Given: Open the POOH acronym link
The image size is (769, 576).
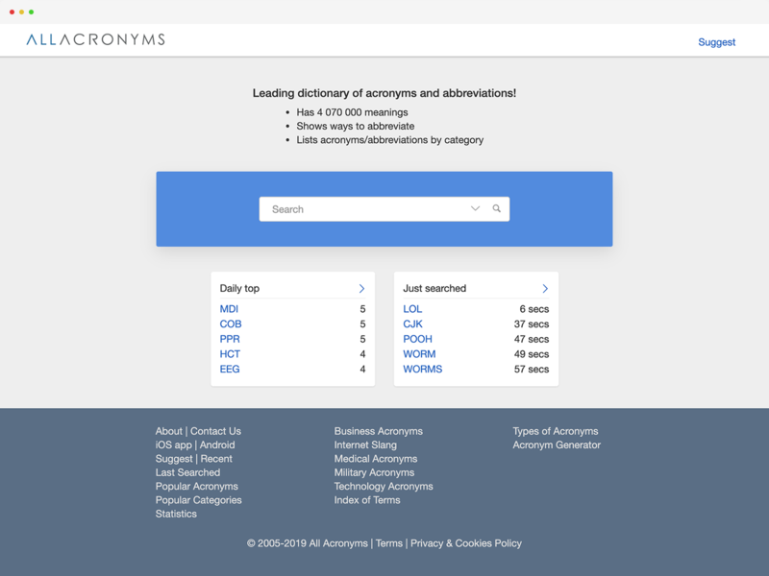Looking at the screenshot, I should (x=418, y=339).
